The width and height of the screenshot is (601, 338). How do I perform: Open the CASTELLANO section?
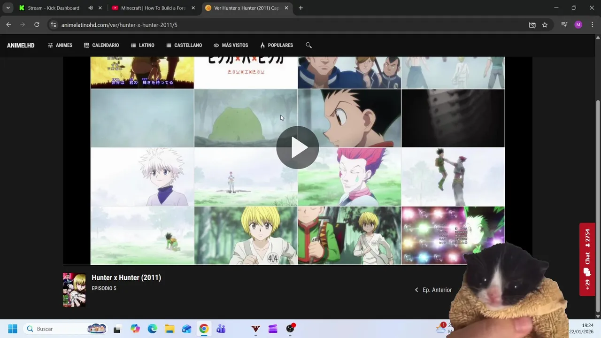click(x=184, y=45)
